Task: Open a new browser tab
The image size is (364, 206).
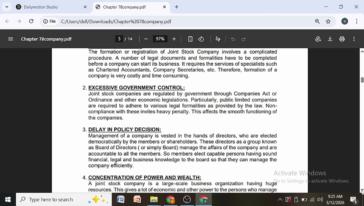Action: tap(176, 7)
